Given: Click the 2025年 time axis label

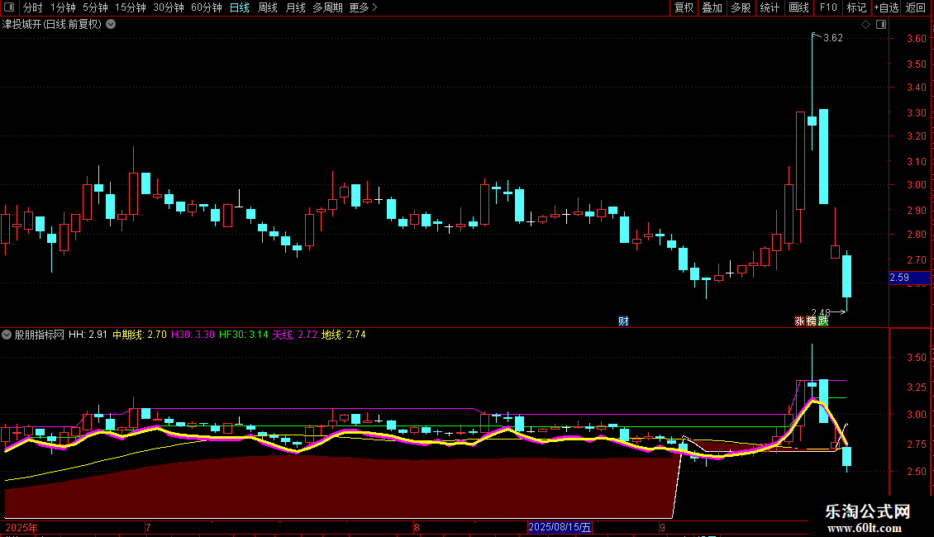Looking at the screenshot, I should tap(21, 527).
